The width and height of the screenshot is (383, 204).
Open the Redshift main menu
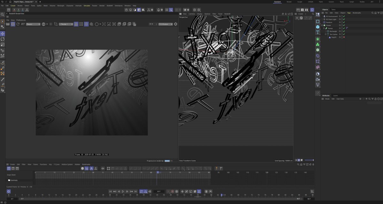110,6
